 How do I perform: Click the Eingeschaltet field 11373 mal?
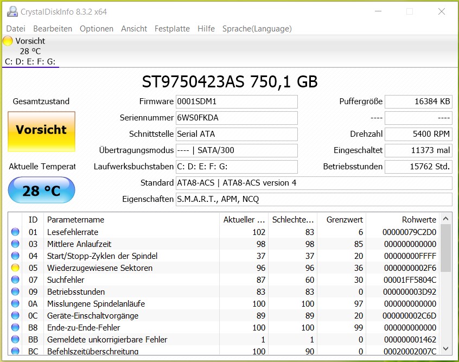pos(418,150)
